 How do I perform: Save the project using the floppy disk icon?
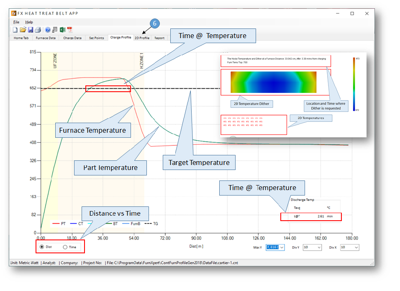coord(31,30)
